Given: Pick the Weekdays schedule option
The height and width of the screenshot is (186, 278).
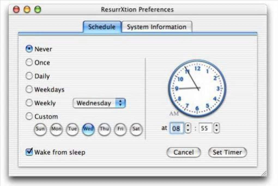Looking at the screenshot, I should tap(29, 89).
